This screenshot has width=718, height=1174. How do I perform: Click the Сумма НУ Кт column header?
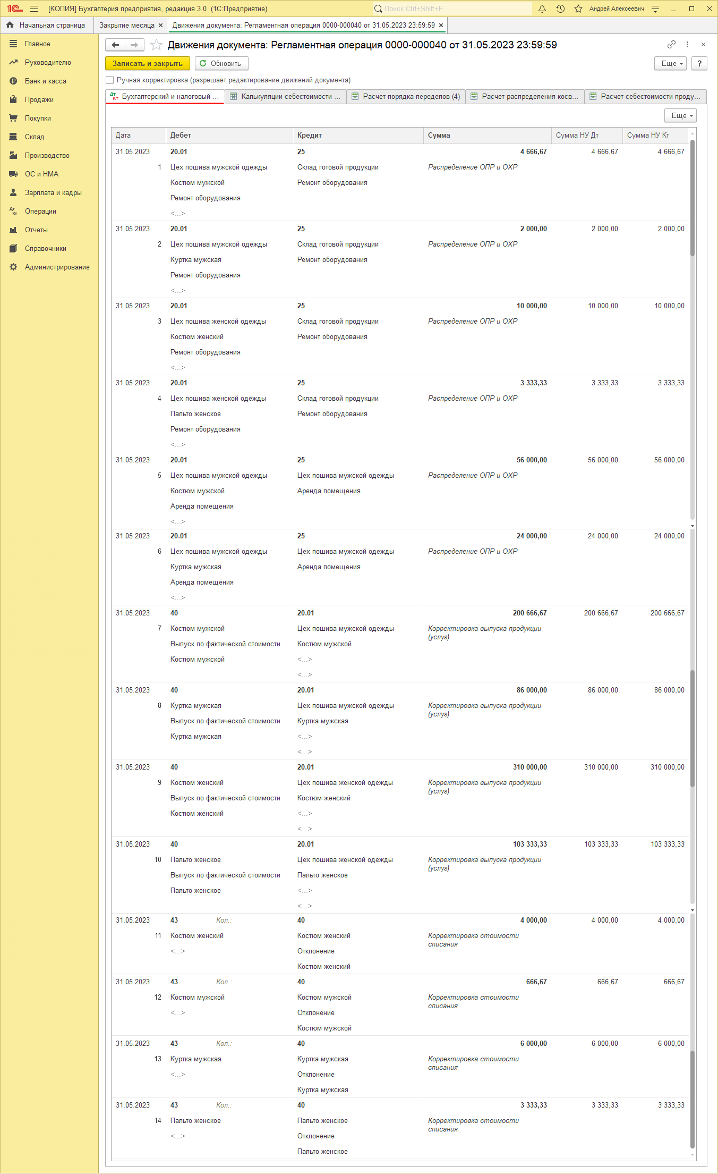pyautogui.click(x=655, y=136)
